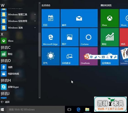Click 返回 to go back
Screen dimensions: 128x113
tap(5, 102)
